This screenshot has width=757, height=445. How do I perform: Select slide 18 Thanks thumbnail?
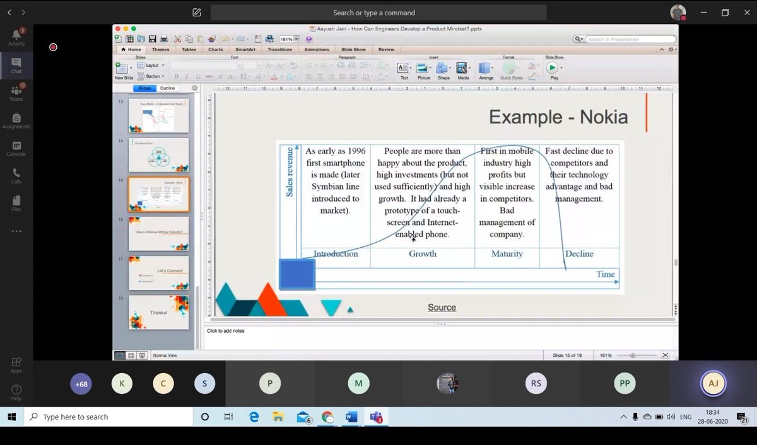pyautogui.click(x=158, y=312)
